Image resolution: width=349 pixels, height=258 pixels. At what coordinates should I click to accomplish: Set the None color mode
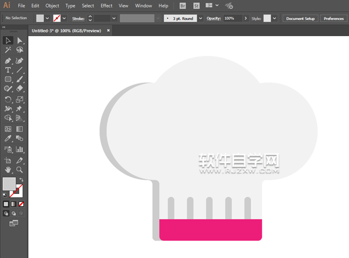point(22,204)
